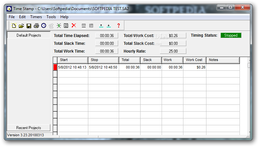Viewport: 259px width, 147px height.
Task: Click the Stop column header
Action: 104,60
